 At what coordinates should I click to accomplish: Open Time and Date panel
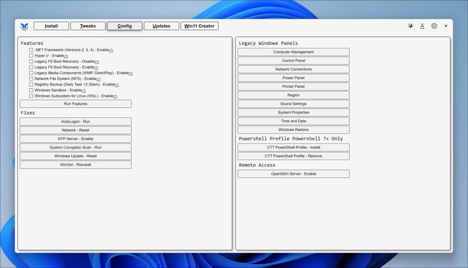pyautogui.click(x=293, y=121)
